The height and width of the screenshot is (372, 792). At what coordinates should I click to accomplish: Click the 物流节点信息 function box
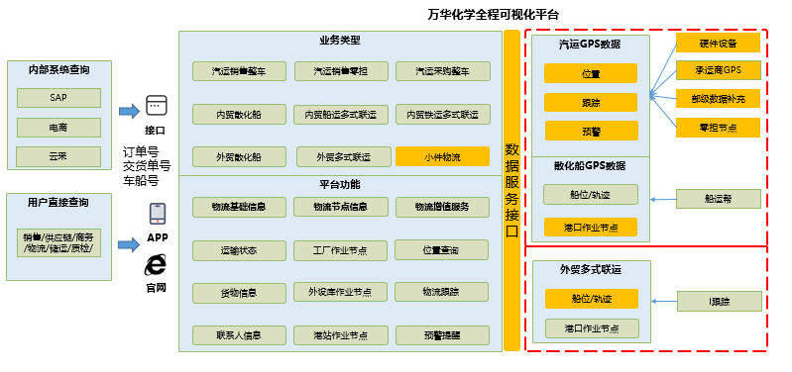click(340, 207)
